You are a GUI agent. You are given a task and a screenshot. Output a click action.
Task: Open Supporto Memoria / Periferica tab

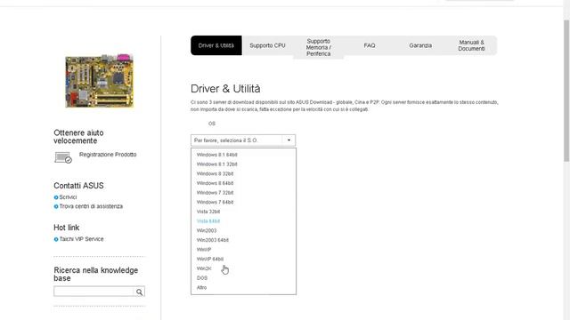pyautogui.click(x=319, y=47)
